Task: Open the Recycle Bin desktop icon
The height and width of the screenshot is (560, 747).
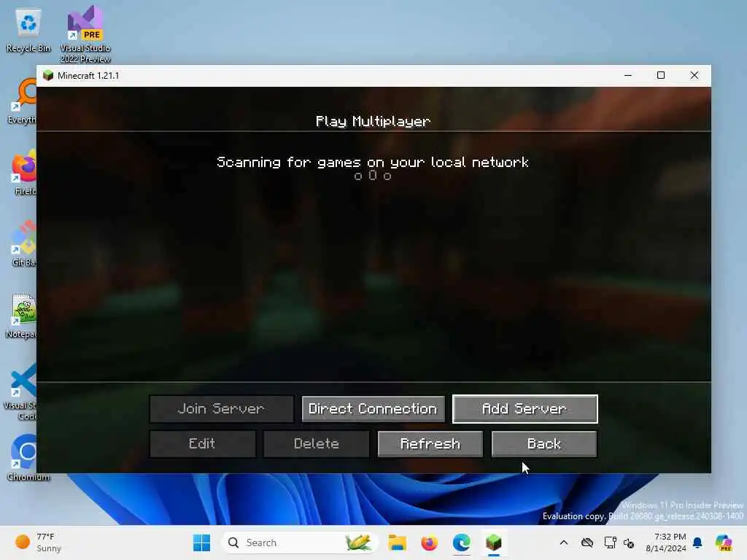Action: (28, 31)
